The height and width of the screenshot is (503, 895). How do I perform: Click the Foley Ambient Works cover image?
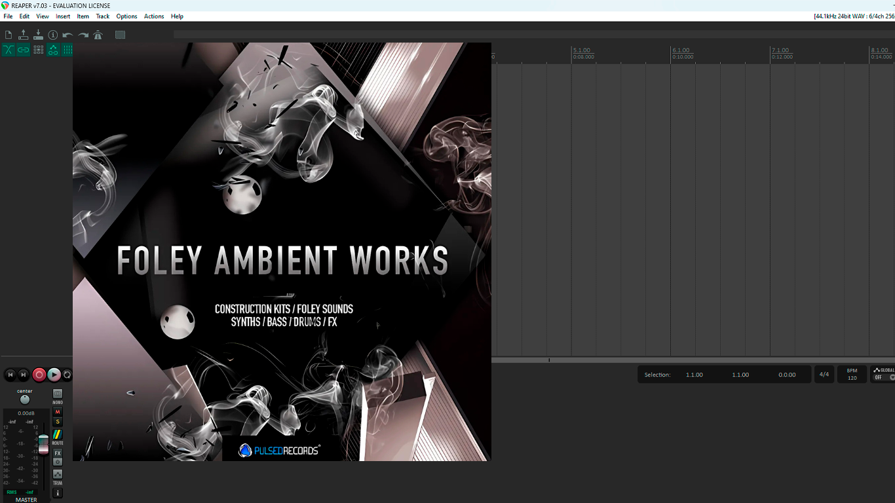coord(282,252)
